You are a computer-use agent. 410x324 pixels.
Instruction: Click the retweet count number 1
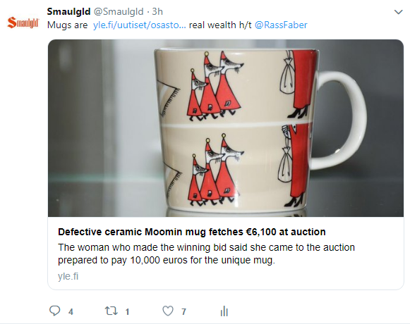pyautogui.click(x=127, y=312)
